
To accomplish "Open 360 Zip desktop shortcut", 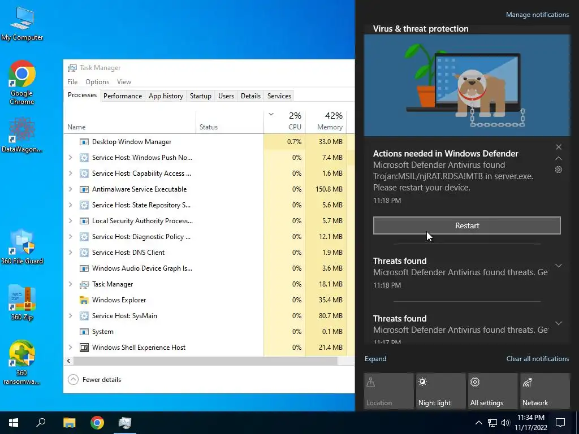I will (22, 302).
